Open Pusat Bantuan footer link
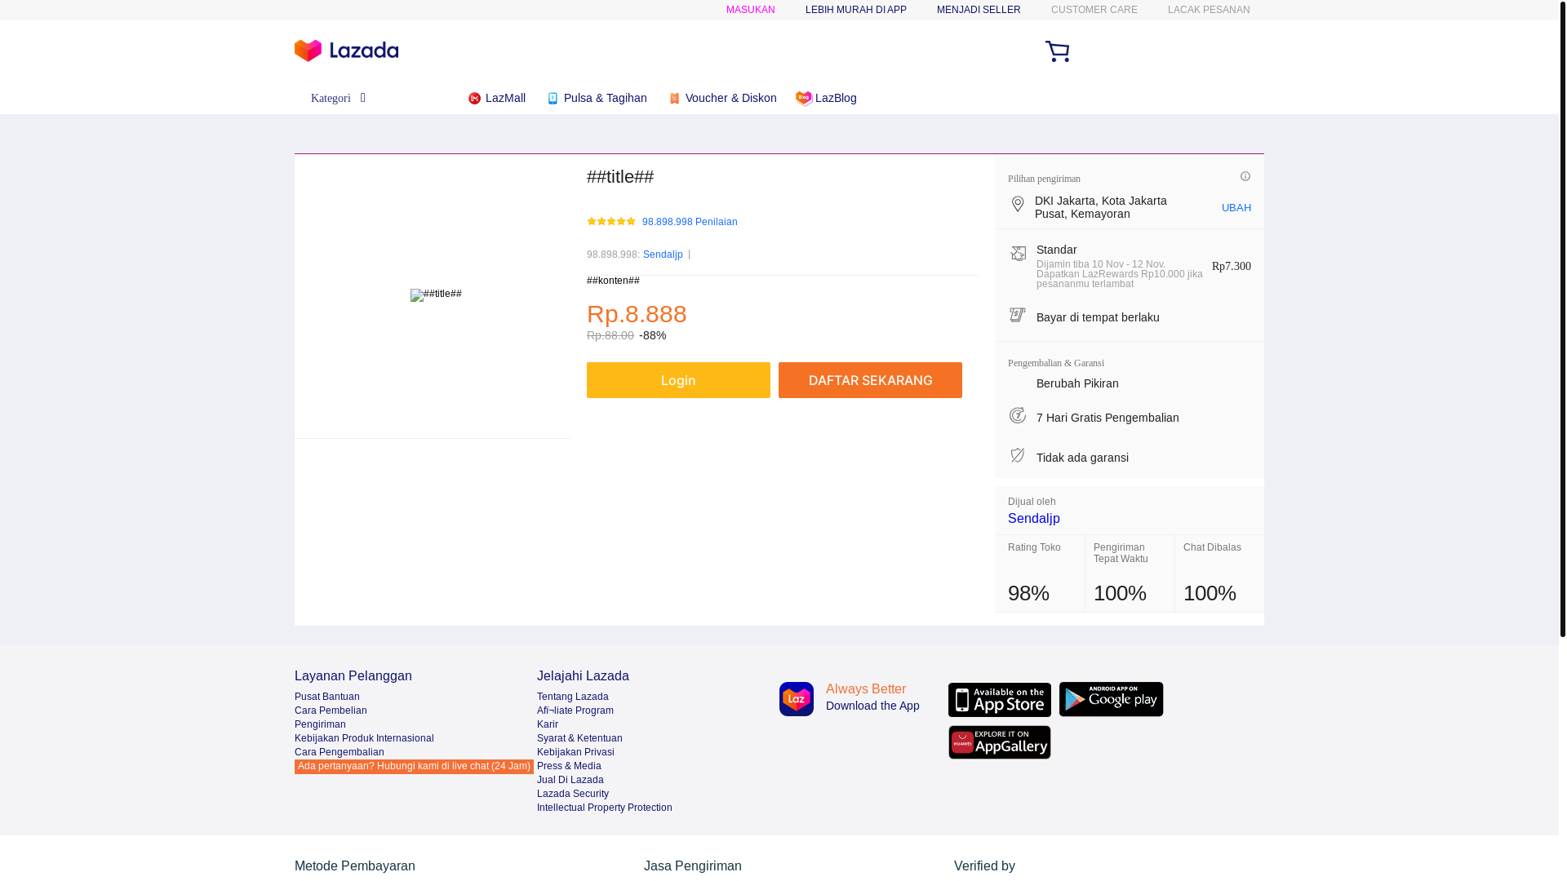 tap(326, 697)
